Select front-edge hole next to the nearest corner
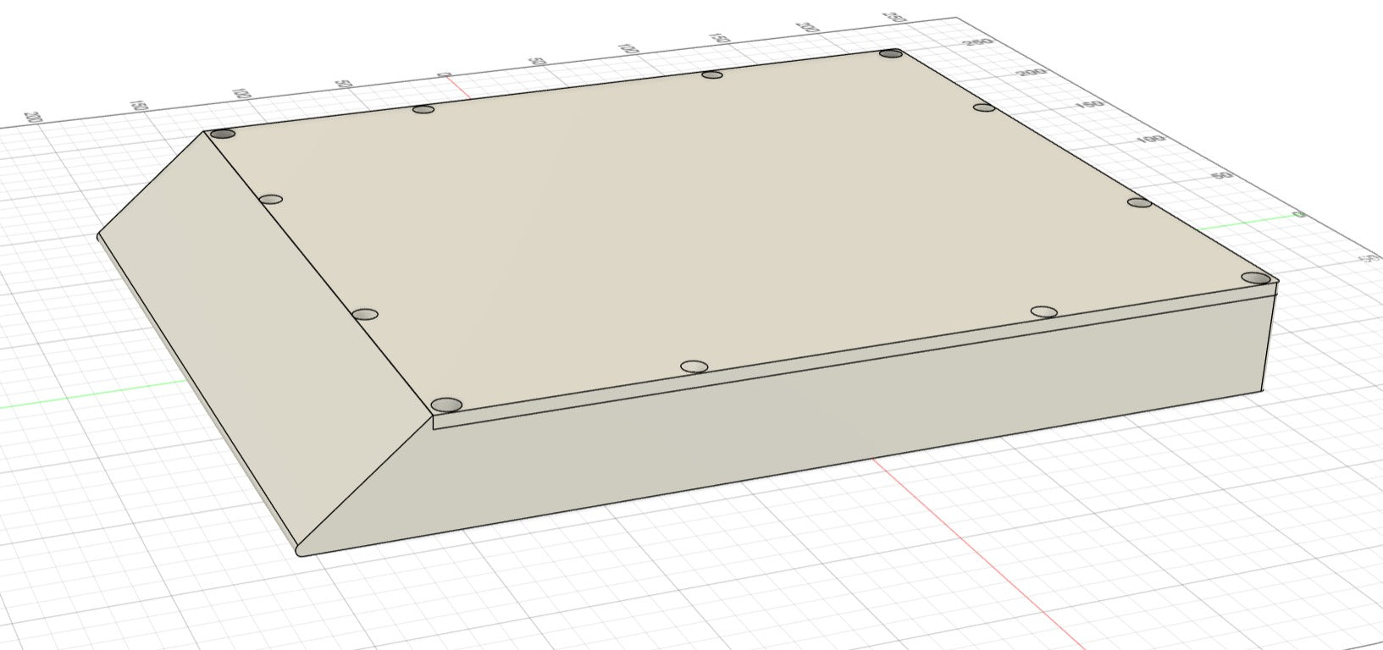 coord(694,366)
